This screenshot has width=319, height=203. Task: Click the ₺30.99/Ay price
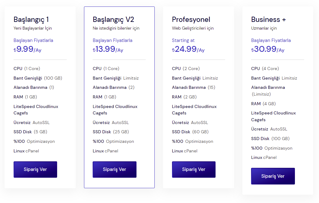(x=268, y=49)
